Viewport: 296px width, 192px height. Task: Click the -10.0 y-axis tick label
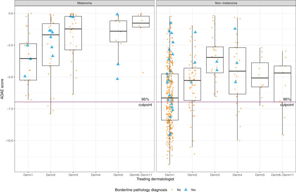[9, 141]
